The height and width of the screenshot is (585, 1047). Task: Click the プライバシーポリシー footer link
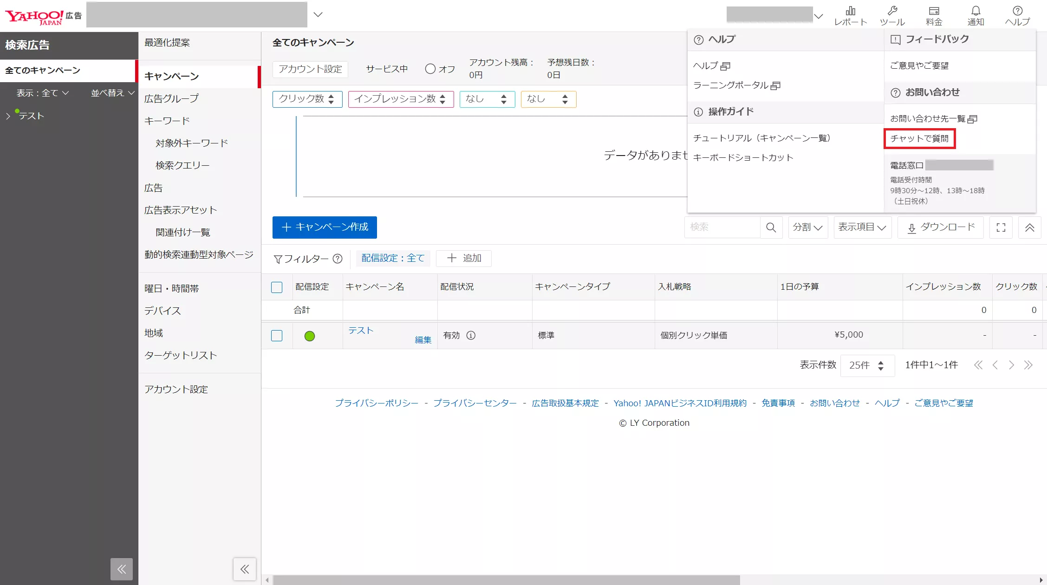(376, 403)
